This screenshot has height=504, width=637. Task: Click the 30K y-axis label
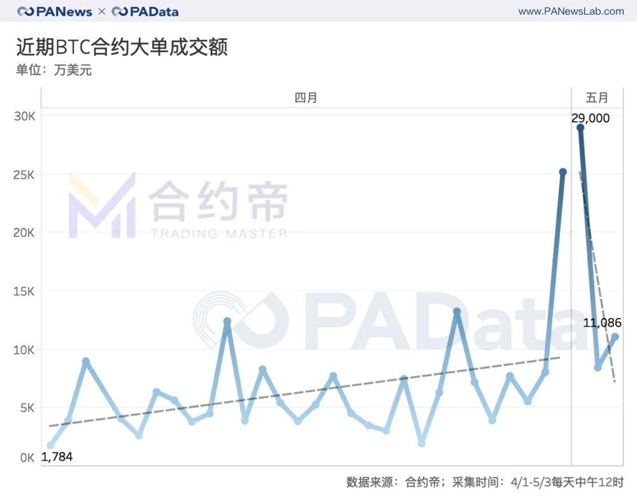coord(24,116)
